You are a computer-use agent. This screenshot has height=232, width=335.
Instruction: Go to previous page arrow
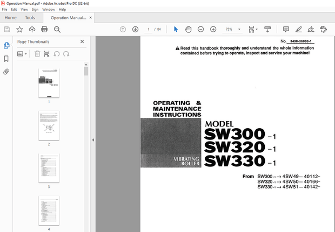click(123, 30)
